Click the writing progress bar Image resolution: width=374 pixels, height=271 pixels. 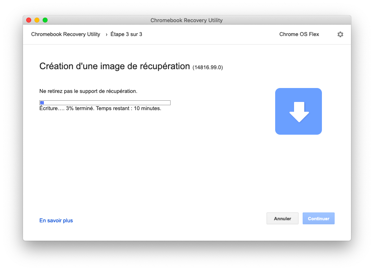[x=105, y=103]
